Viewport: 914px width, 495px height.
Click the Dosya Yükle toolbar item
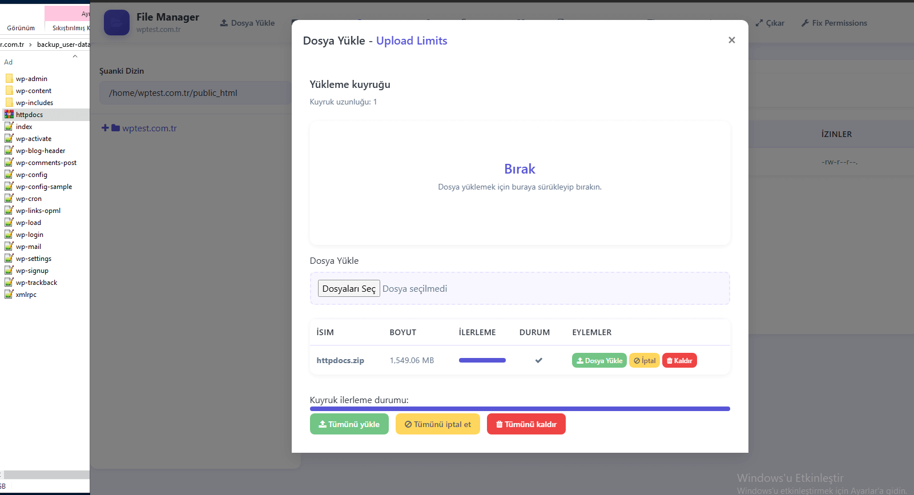pos(247,23)
